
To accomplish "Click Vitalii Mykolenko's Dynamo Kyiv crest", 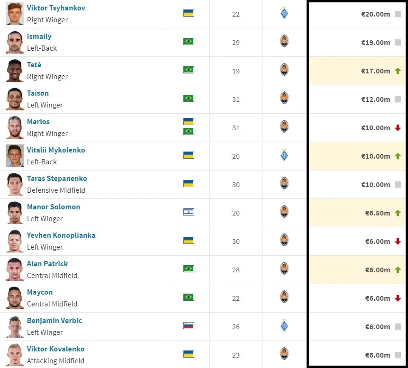I will 284,155.
